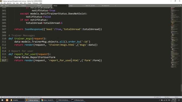
Task: Close the urls.py tab
Action: click(x=83, y=6)
